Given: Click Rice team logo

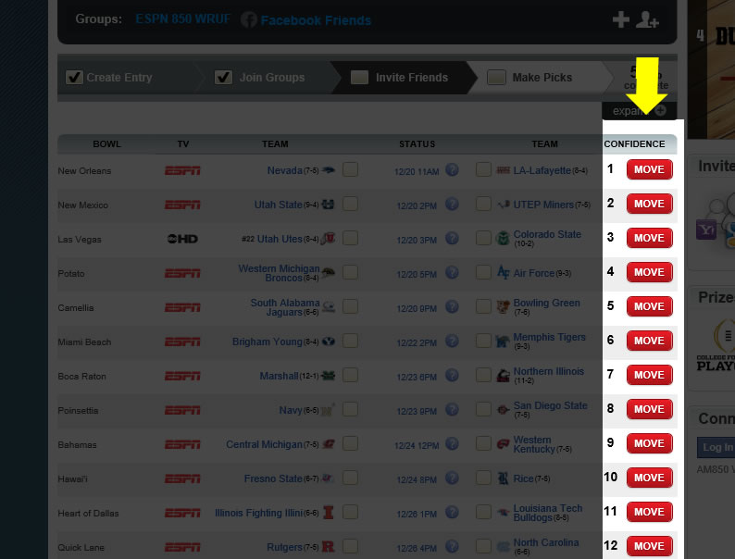Looking at the screenshot, I should [503, 478].
